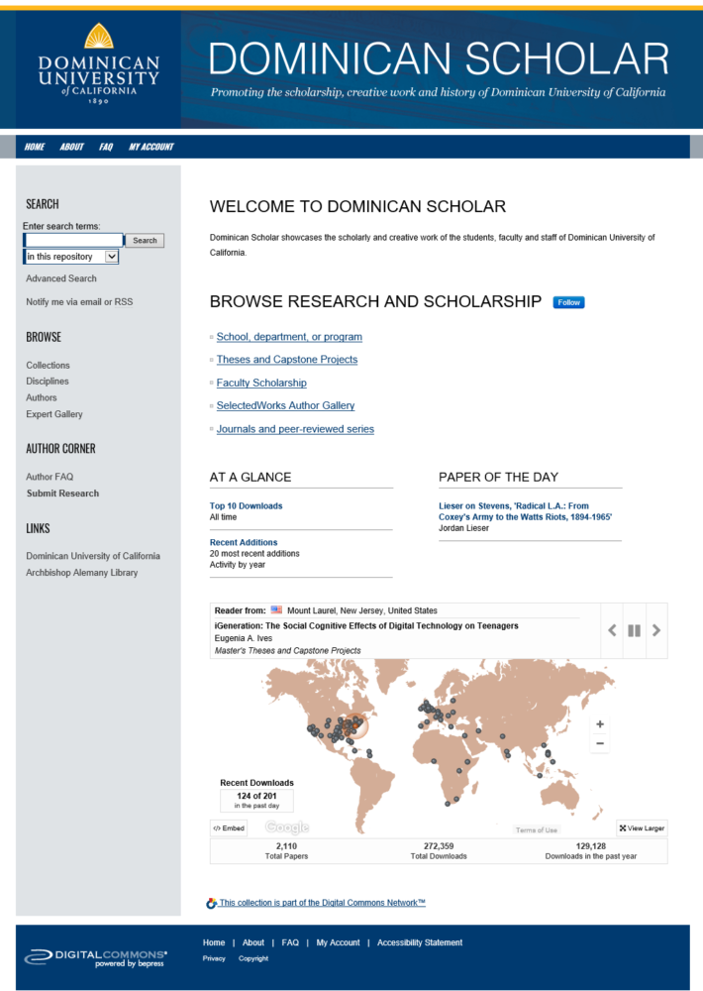Viewport: 703px width, 991px height.
Task: Open Digital Commons Network collection link
Action: click(322, 903)
